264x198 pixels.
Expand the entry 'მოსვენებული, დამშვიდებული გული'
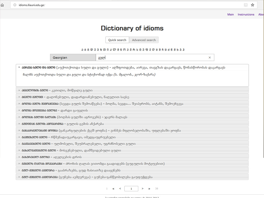coord(132,150)
